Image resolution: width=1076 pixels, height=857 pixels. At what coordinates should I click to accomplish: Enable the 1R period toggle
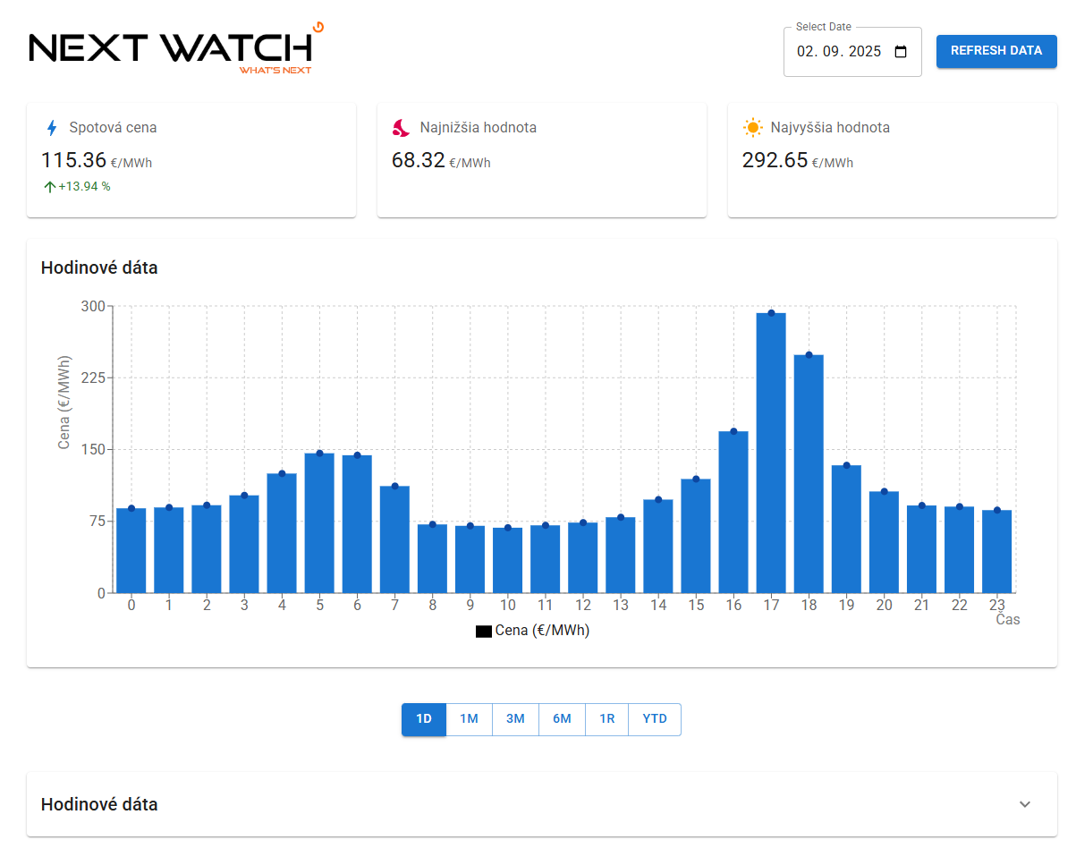click(607, 719)
